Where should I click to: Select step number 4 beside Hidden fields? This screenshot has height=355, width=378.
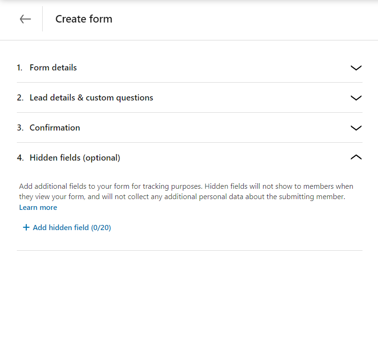click(20, 158)
